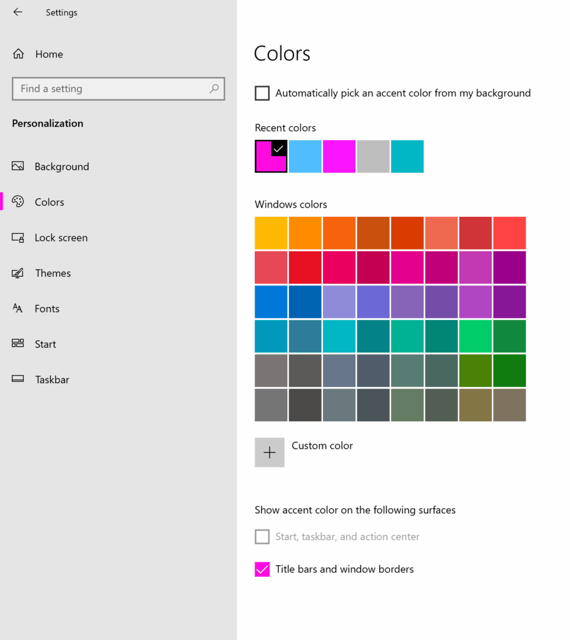
Task: Select the yellow-gold swatch in Windows colors
Action: pos(271,233)
